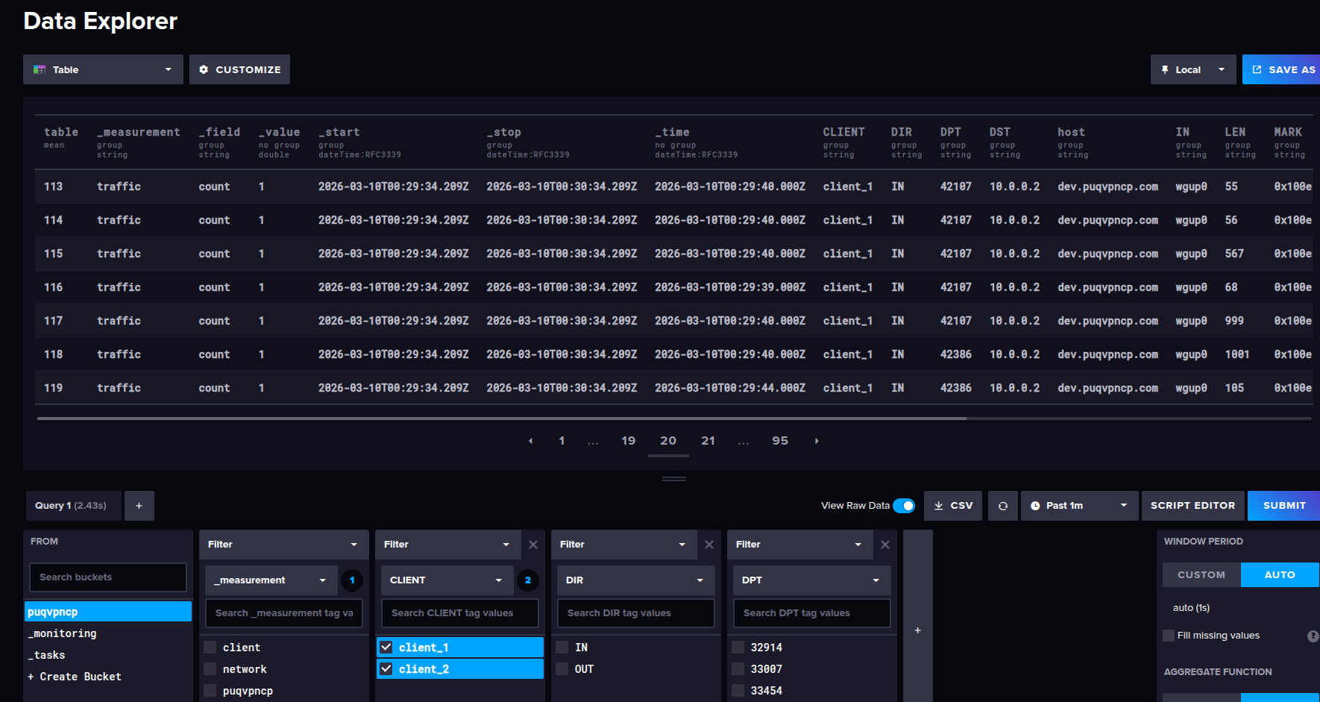This screenshot has height=702, width=1320.
Task: Select the puqvpncp bucket
Action: (x=108, y=612)
